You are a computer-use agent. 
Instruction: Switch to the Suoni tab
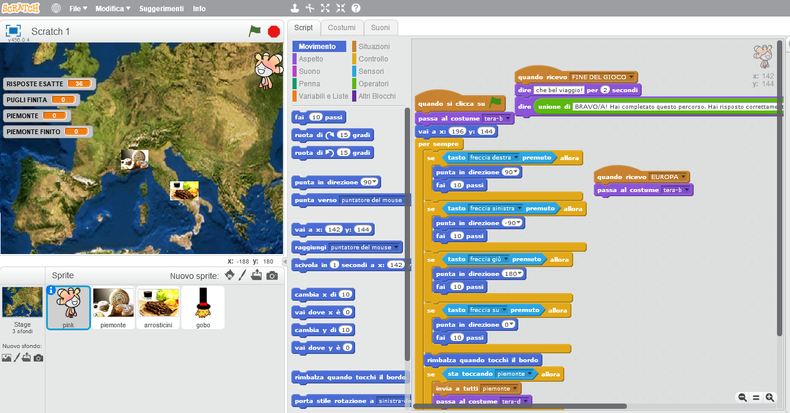click(381, 28)
